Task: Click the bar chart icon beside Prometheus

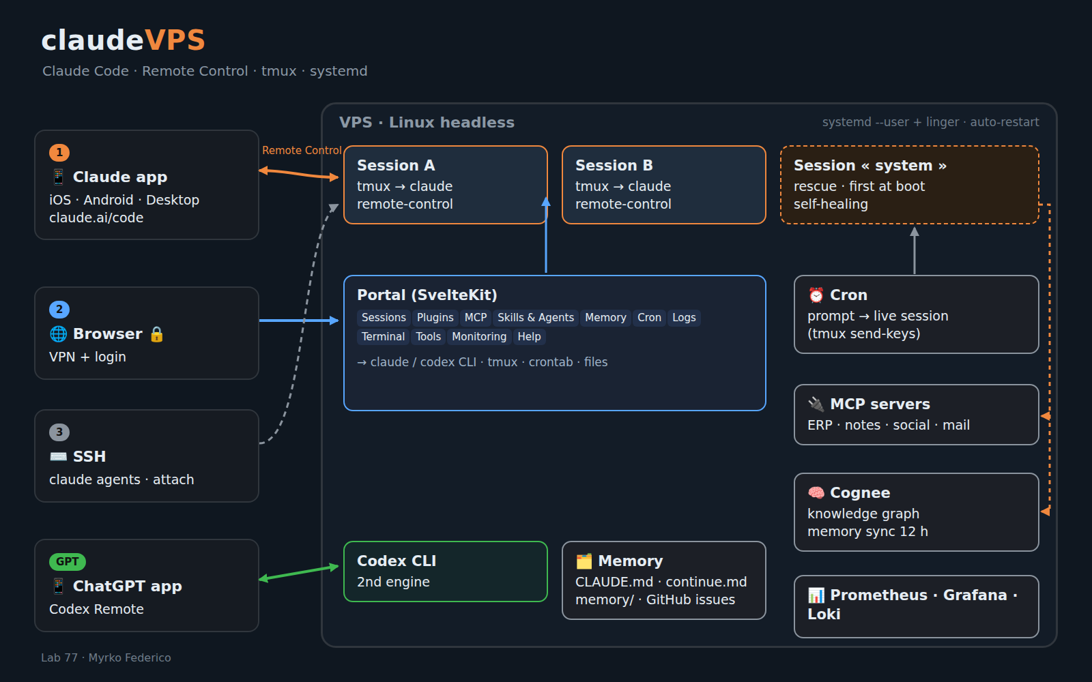Action: [x=816, y=595]
